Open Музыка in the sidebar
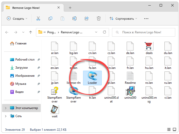Screen dimensions: 179x134 click(x=18, y=84)
